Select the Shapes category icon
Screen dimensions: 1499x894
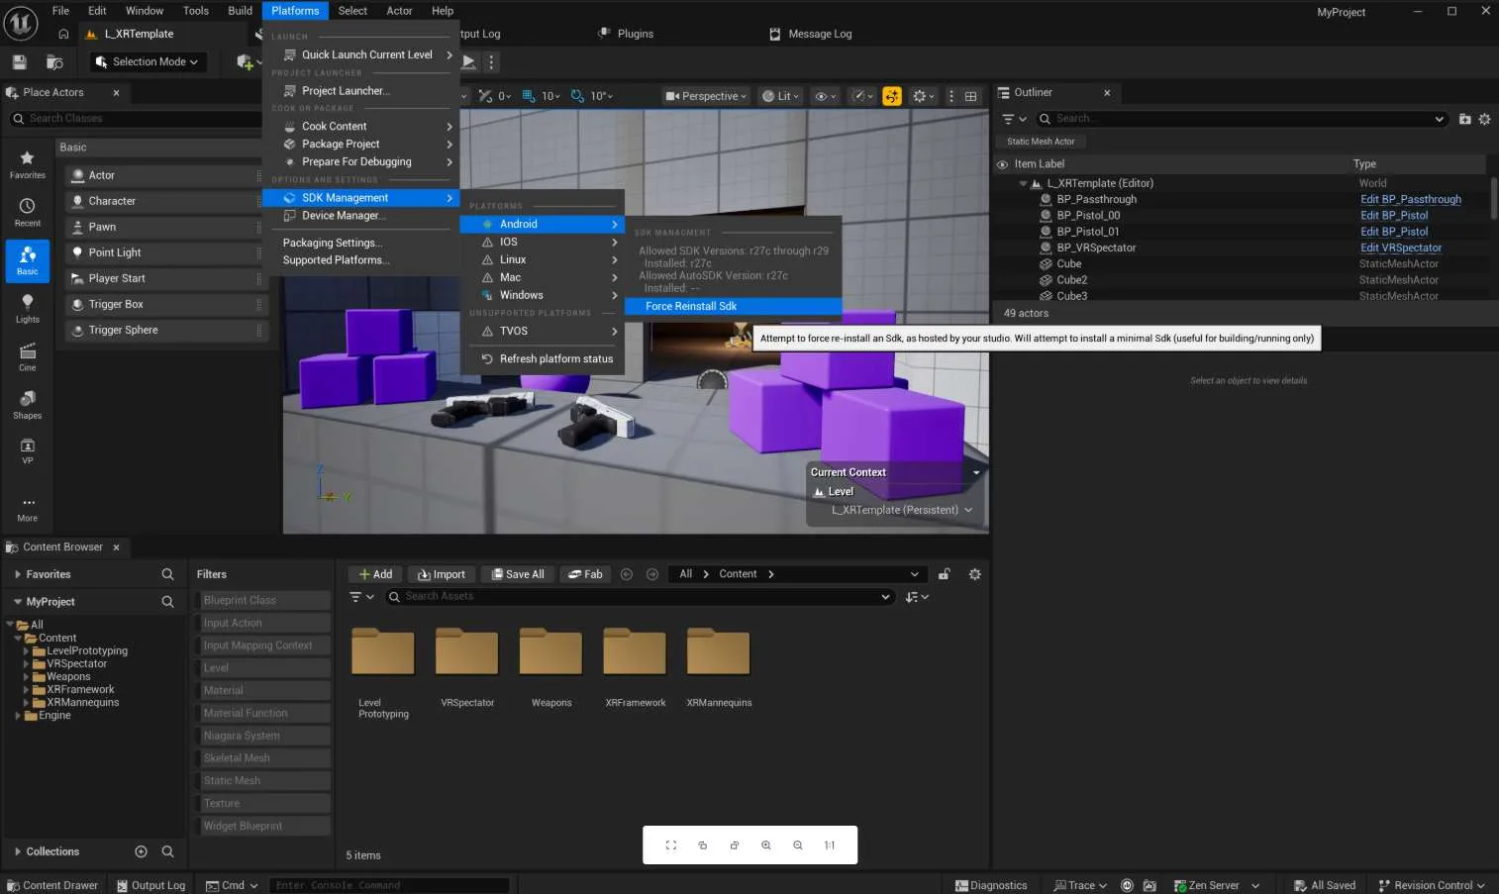point(27,404)
